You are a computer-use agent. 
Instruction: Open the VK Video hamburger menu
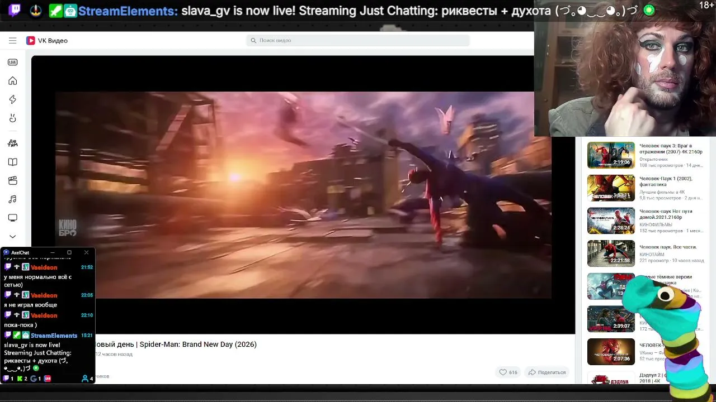[12, 40]
